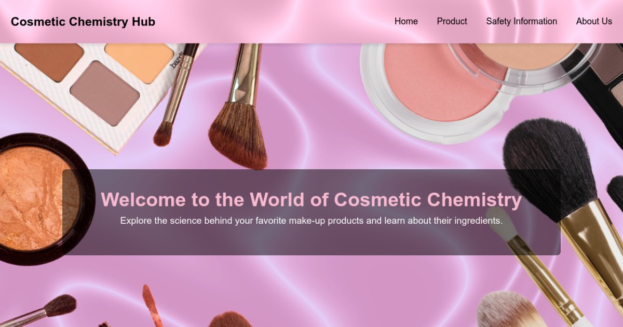Open the Safety Information page
The image size is (623, 327).
point(521,21)
